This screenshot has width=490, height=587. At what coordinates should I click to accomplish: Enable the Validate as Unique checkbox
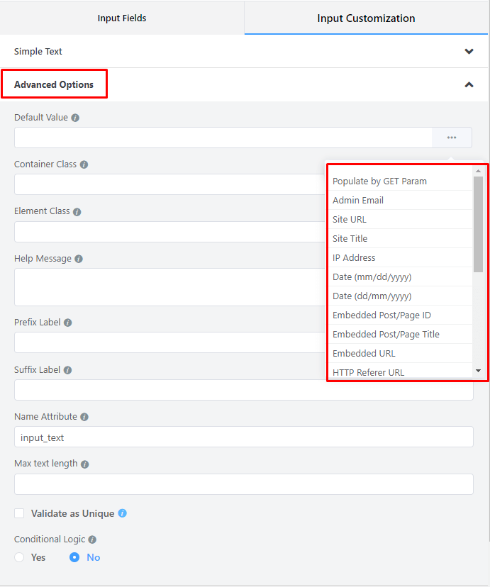[x=19, y=513]
